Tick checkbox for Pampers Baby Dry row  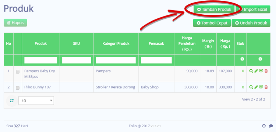18,72
